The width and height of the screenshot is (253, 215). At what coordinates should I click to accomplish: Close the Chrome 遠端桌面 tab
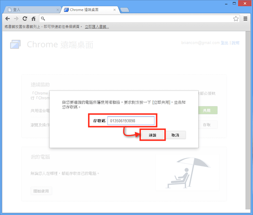coord(114,9)
